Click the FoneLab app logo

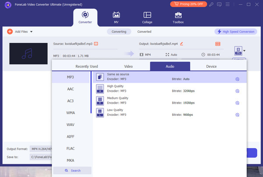[x=8, y=5]
